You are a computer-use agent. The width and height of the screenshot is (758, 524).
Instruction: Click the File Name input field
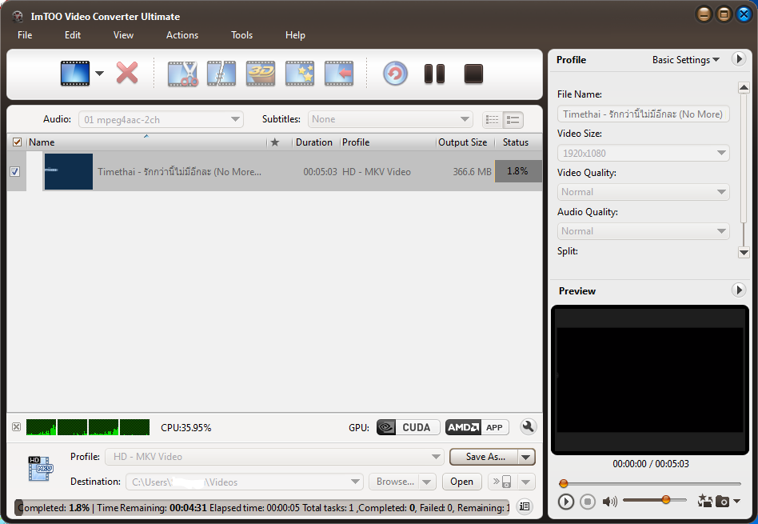click(643, 114)
